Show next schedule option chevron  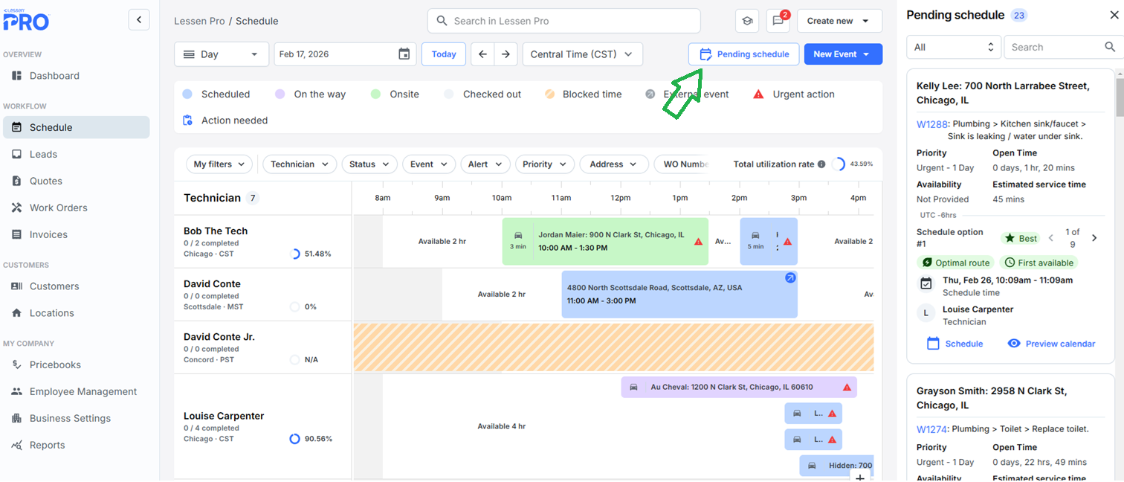pyautogui.click(x=1094, y=238)
